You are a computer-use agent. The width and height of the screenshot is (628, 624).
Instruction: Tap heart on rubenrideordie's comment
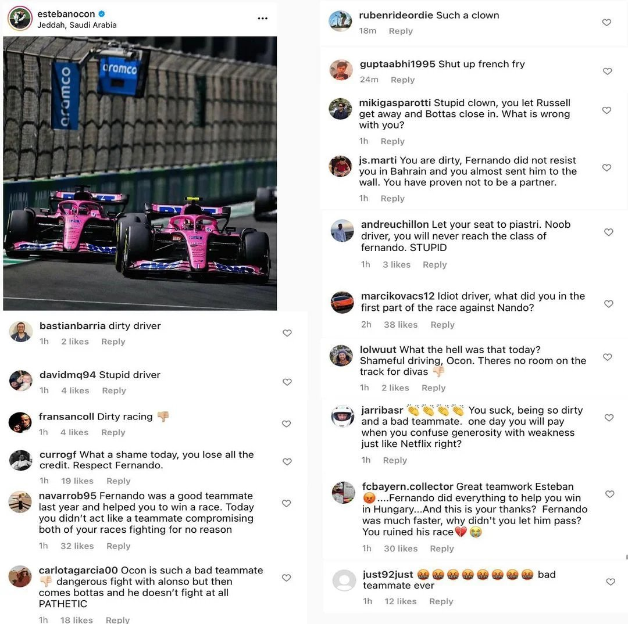pyautogui.click(x=606, y=23)
